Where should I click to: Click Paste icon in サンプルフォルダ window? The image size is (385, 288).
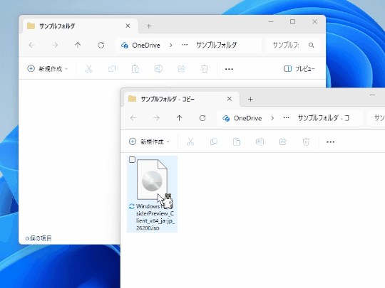(135, 69)
